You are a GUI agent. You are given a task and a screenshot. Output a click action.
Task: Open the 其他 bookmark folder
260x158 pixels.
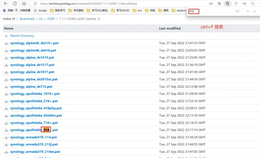click(x=163, y=10)
